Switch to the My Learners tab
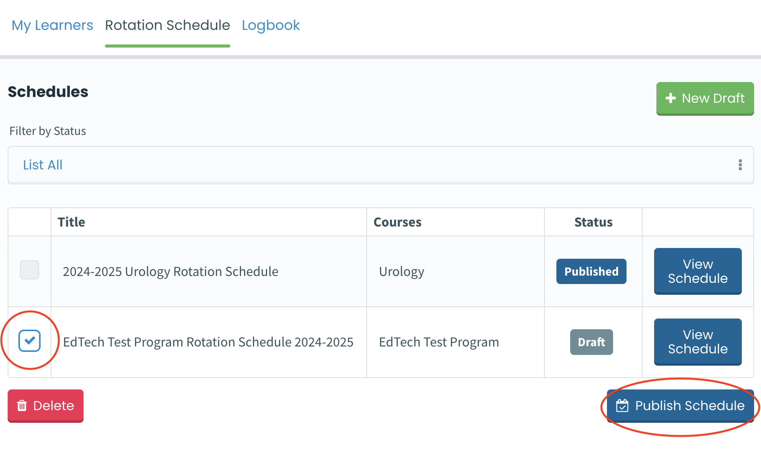This screenshot has height=450, width=761. click(x=52, y=25)
